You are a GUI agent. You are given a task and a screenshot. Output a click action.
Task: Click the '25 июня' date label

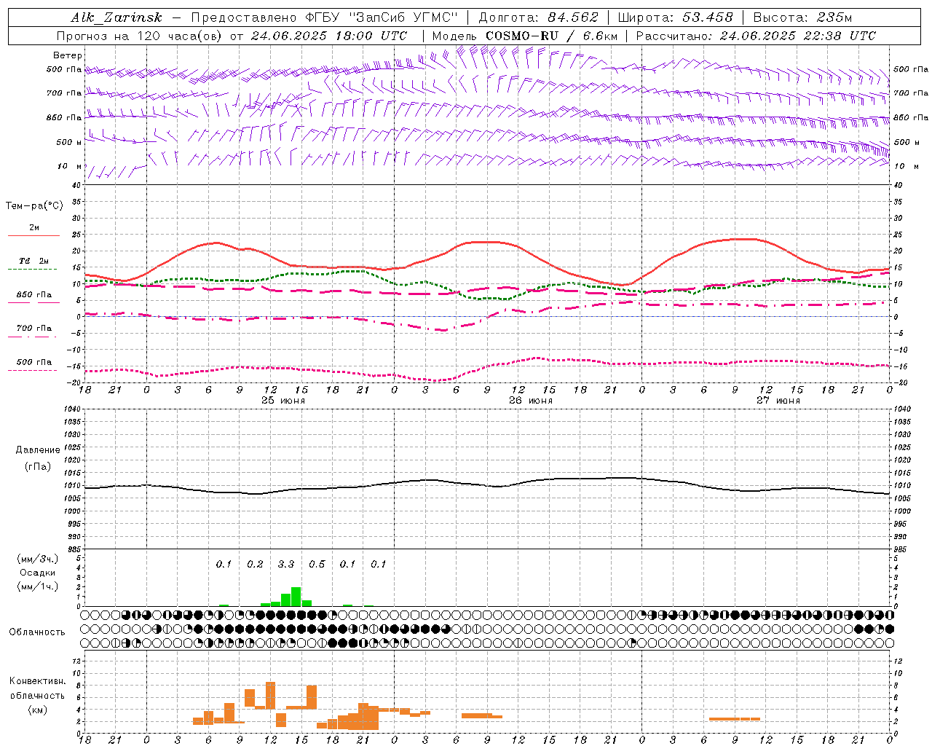283,401
